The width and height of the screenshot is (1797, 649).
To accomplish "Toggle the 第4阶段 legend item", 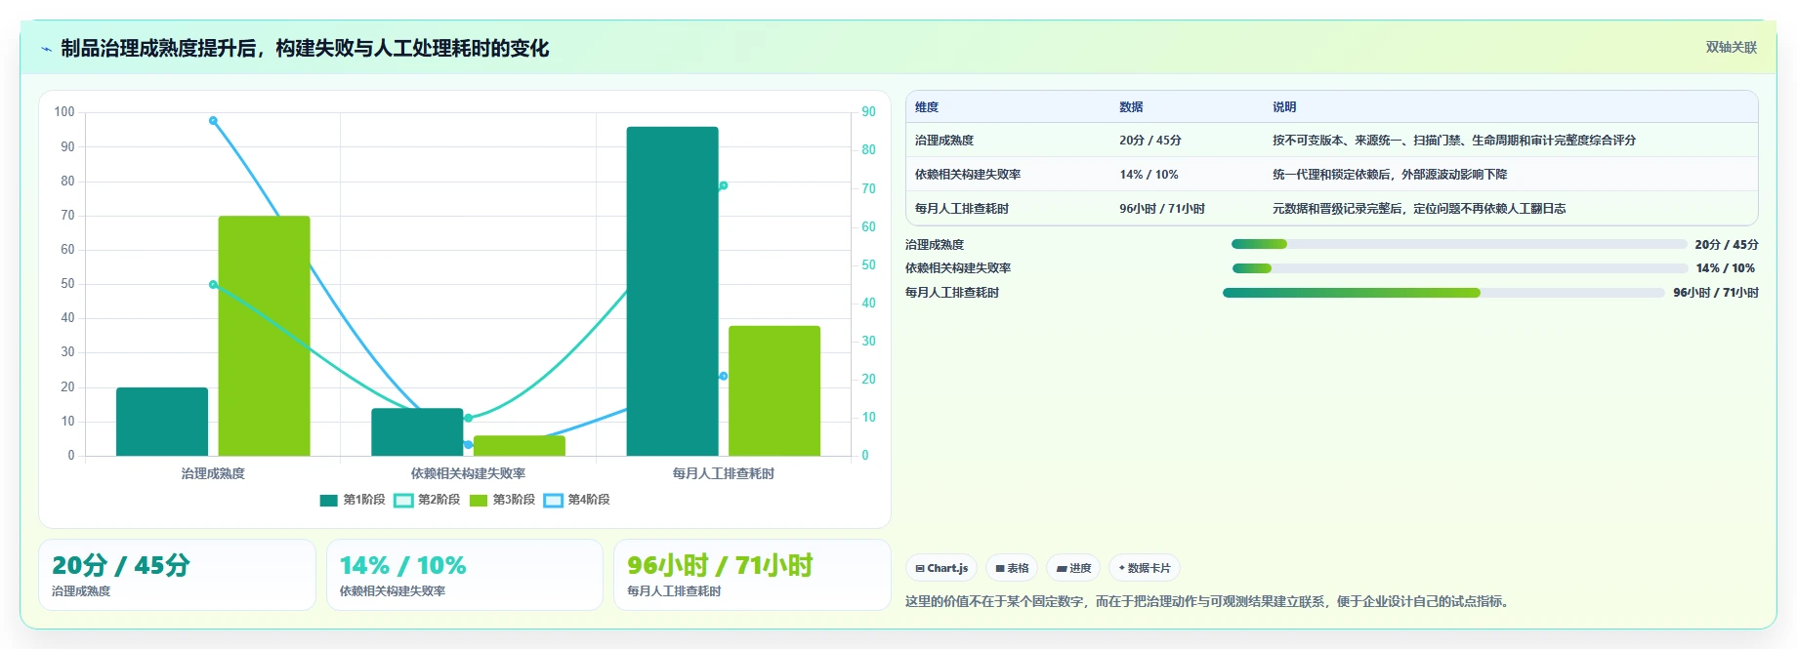I will coord(576,500).
